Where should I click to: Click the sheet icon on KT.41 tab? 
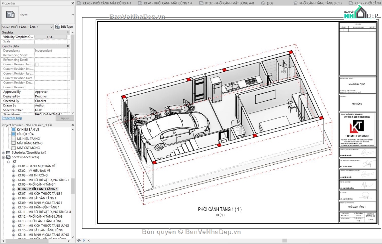click(x=140, y=3)
